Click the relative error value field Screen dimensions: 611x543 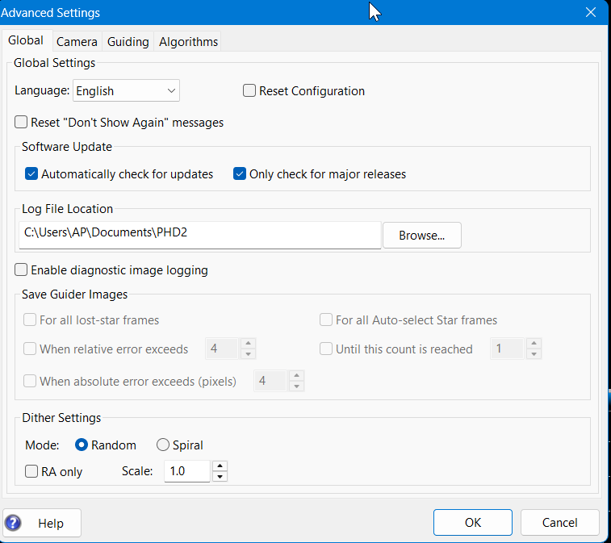click(222, 349)
